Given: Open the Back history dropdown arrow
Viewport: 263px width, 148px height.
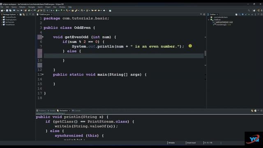Looking at the screenshot, I should point(101,10).
